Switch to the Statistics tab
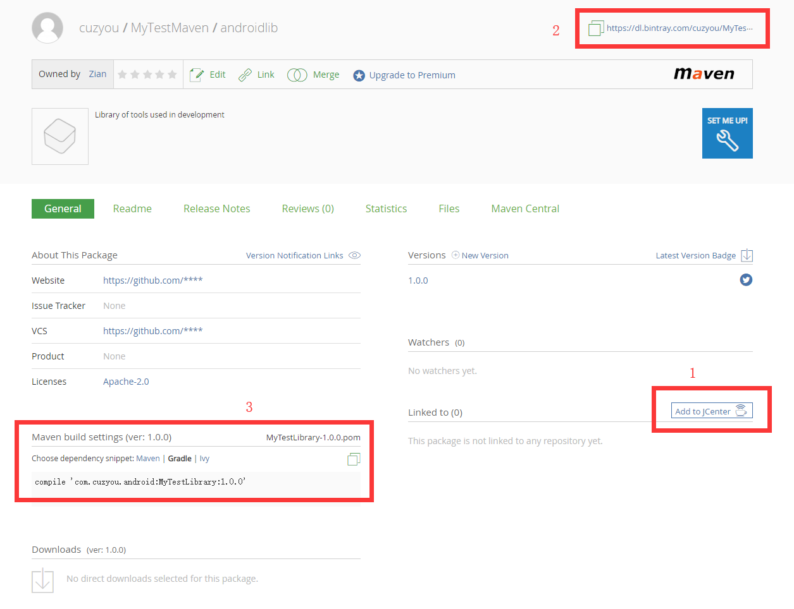Image resolution: width=794 pixels, height=609 pixels. tap(386, 208)
